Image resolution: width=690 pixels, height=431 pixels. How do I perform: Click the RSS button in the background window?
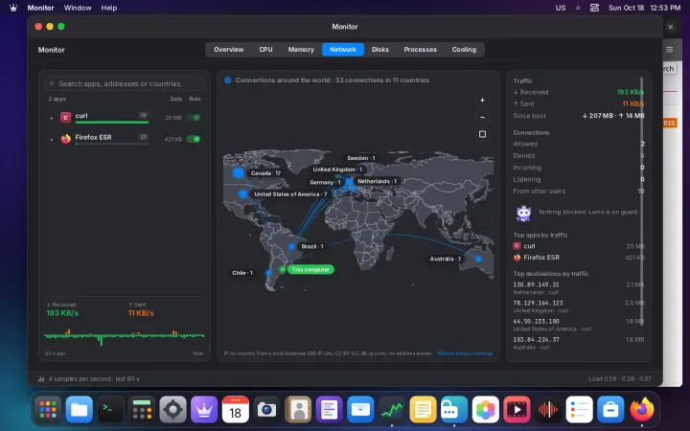pyautogui.click(x=669, y=123)
